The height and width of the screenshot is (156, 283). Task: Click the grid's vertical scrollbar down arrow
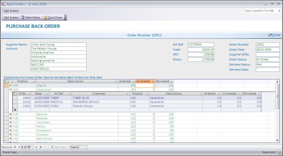(x=277, y=140)
